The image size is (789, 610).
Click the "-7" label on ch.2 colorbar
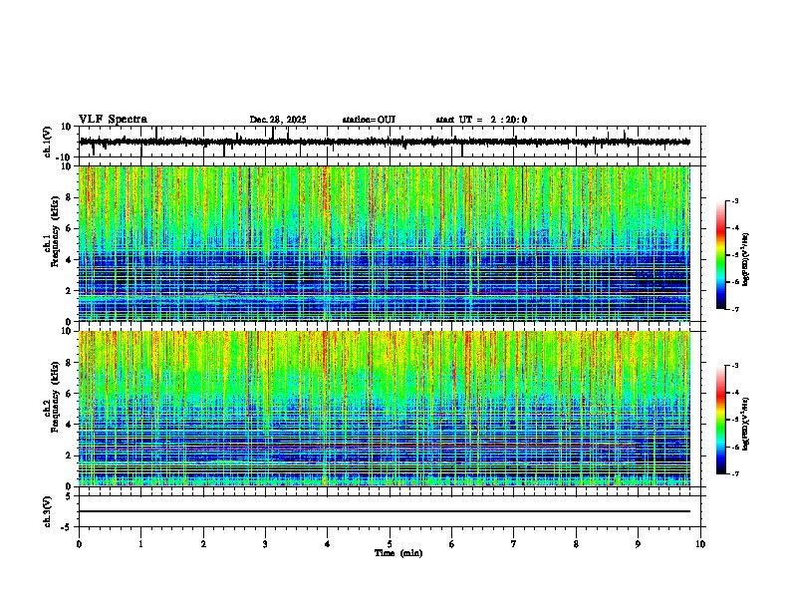click(x=734, y=474)
